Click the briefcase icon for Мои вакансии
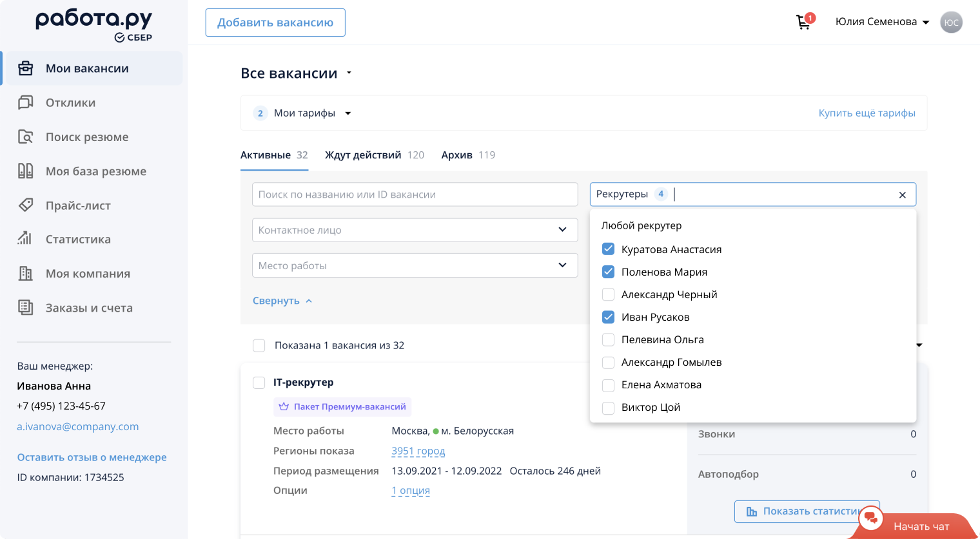 pos(26,68)
